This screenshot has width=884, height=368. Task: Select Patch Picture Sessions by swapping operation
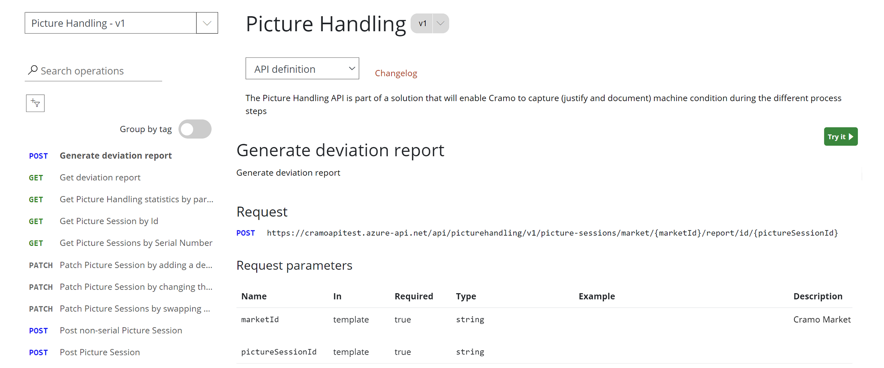(135, 308)
